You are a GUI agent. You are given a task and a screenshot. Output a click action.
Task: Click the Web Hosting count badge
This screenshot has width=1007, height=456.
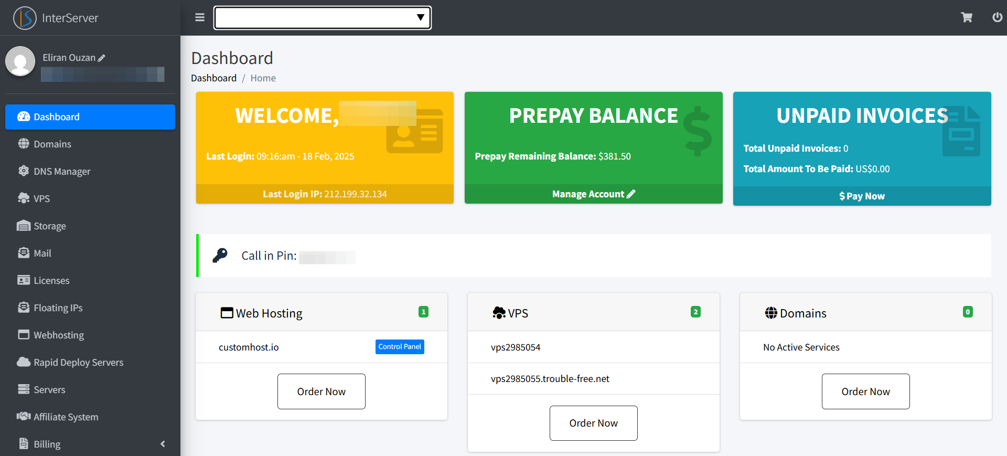coord(423,312)
